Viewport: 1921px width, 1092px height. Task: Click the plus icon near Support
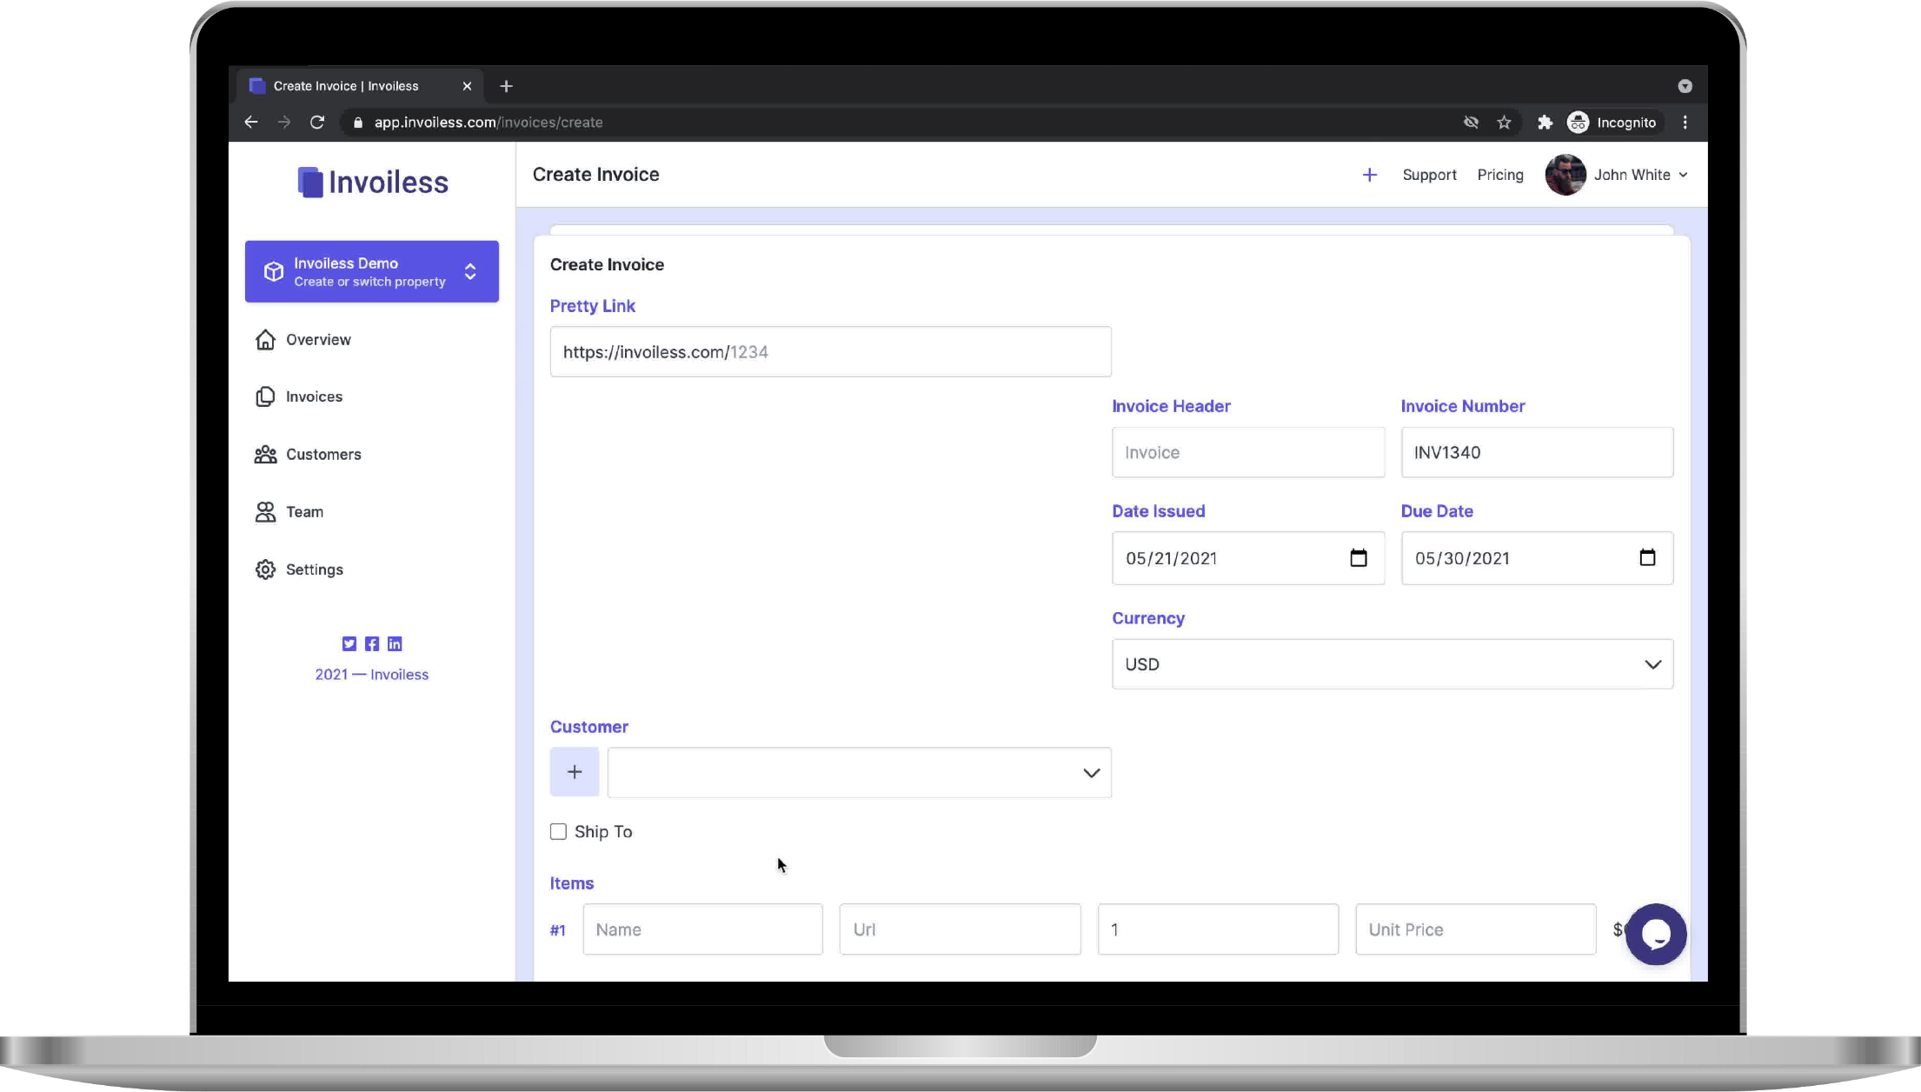pyautogui.click(x=1369, y=174)
